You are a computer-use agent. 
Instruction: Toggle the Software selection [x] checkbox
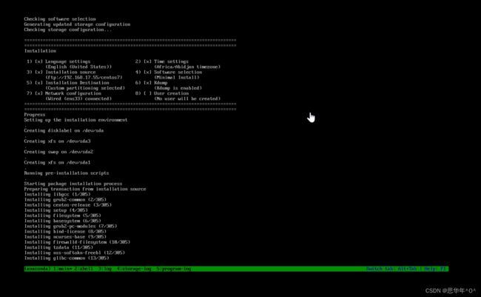pyautogui.click(x=147, y=72)
